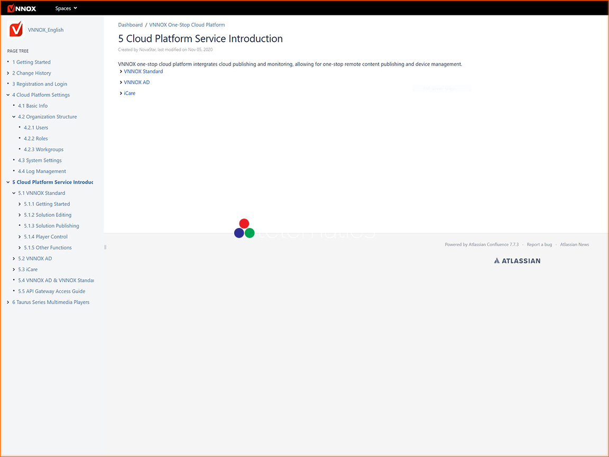This screenshot has height=457, width=609.
Task: Expand VNNOX Standard chevron in content
Action: tap(121, 71)
